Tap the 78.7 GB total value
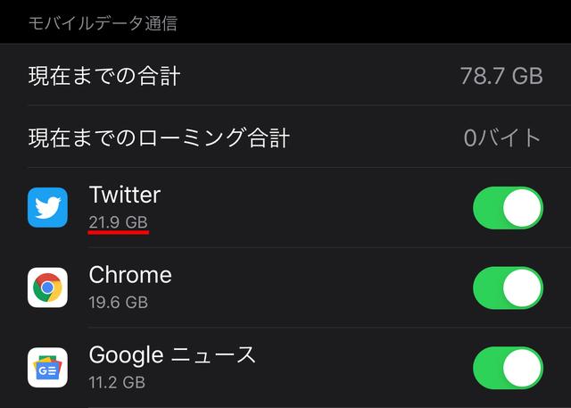This screenshot has height=408, width=571. pos(501,76)
